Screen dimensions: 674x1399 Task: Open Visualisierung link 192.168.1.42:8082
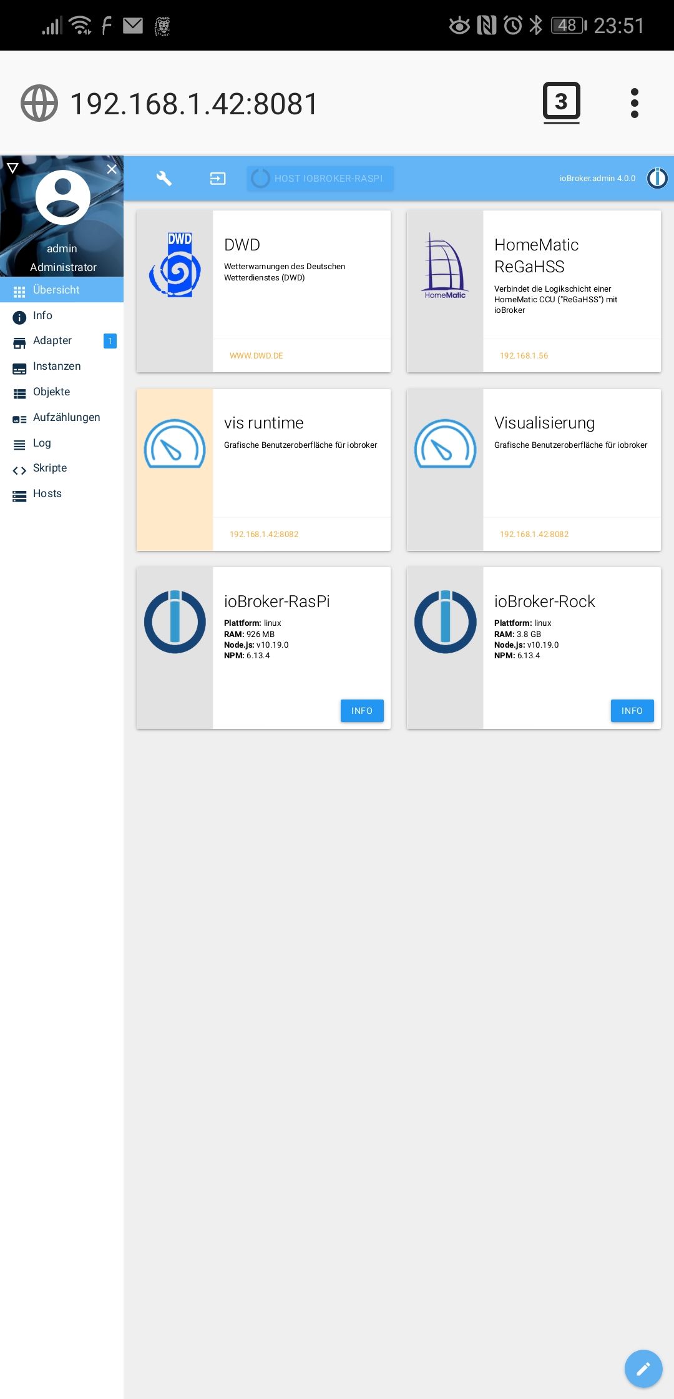click(534, 535)
